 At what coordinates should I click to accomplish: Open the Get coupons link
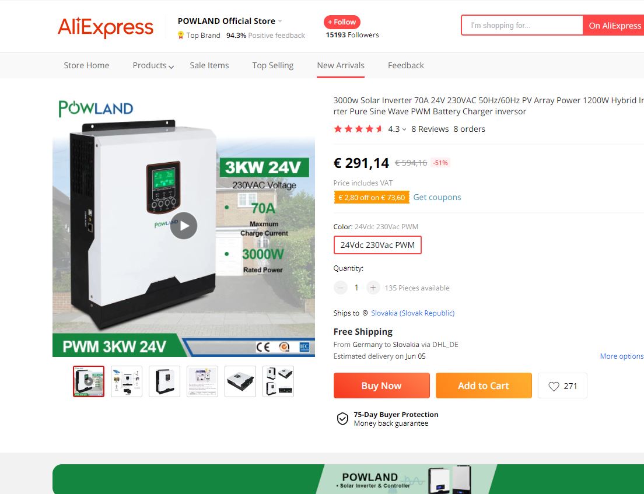coord(437,197)
